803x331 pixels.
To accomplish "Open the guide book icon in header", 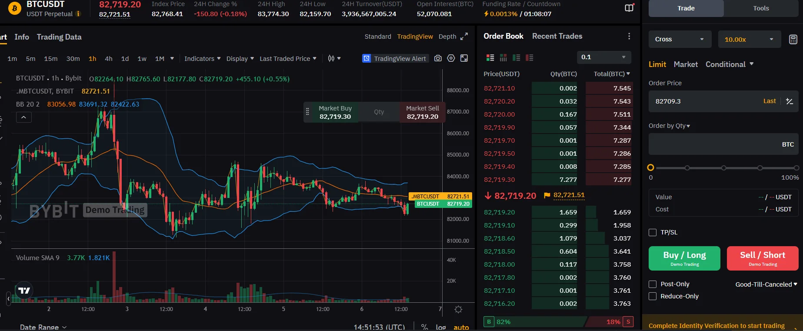I will point(629,8).
